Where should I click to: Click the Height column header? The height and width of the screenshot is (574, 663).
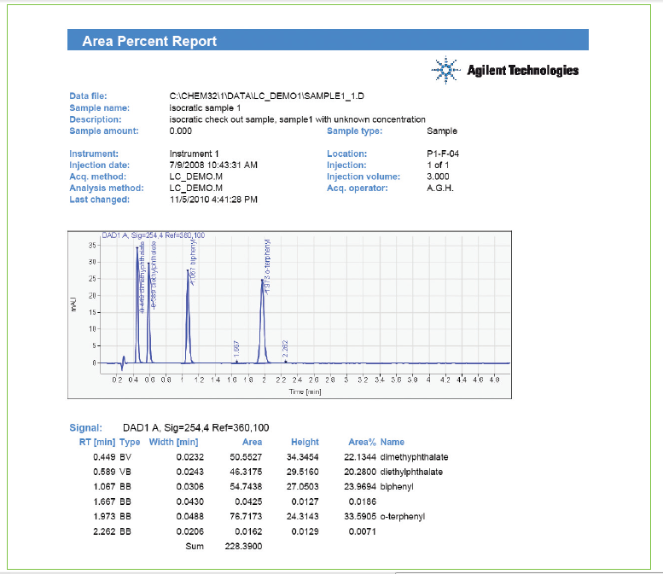(305, 442)
